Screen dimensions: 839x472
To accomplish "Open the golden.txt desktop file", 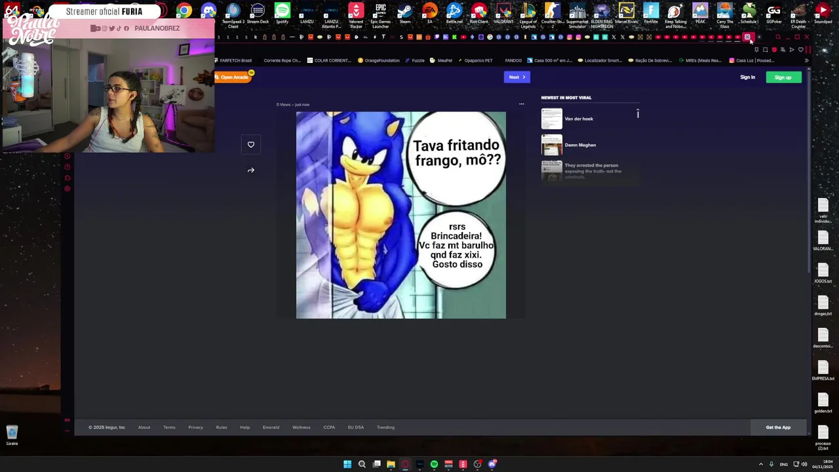I will tap(823, 402).
